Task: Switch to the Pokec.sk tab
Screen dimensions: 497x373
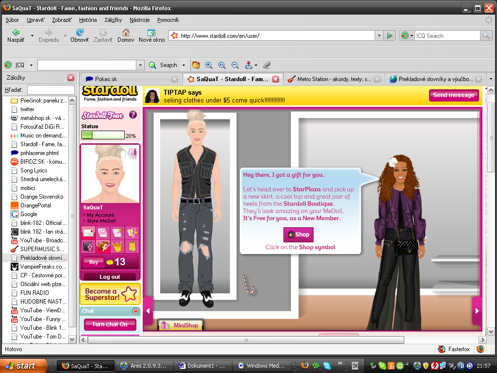Action: pos(132,79)
